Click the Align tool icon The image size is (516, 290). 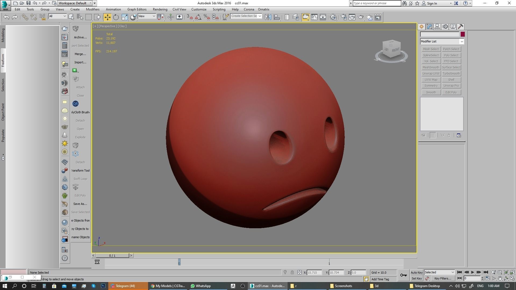[x=277, y=17]
